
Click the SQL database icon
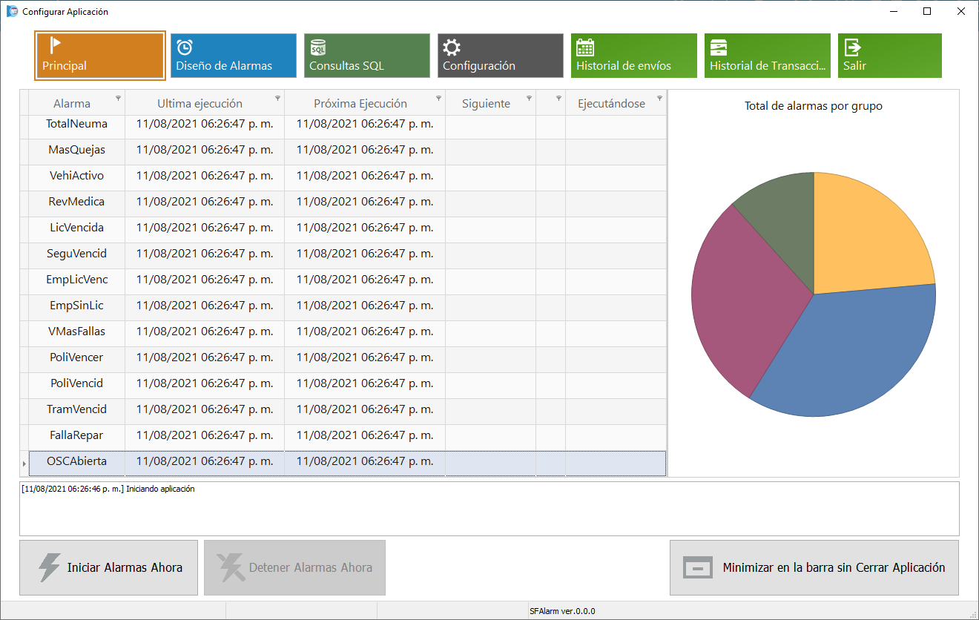[318, 47]
